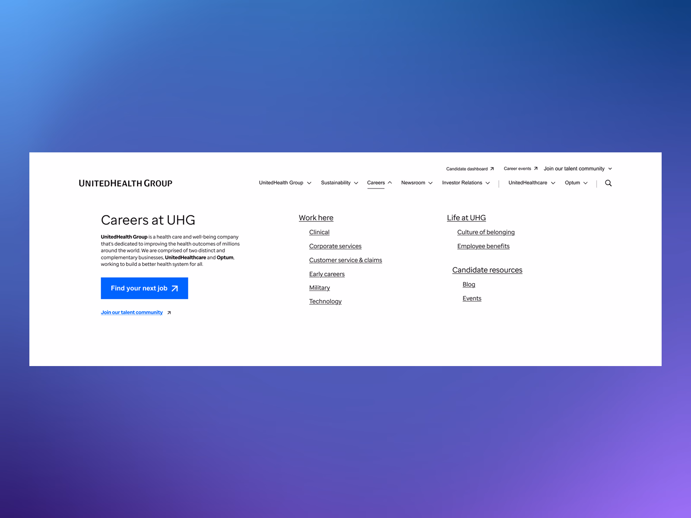
Task: Go to the Clinical link
Action: 319,232
